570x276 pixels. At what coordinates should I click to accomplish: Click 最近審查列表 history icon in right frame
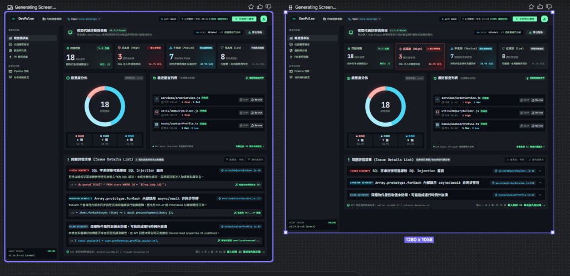[435, 78]
